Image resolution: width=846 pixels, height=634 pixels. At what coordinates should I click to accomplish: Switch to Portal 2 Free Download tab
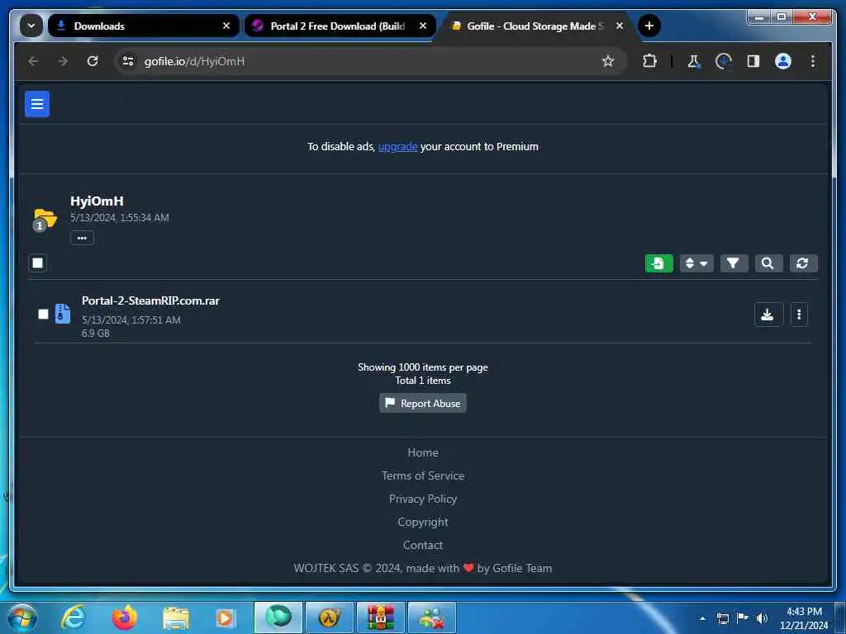pos(340,26)
